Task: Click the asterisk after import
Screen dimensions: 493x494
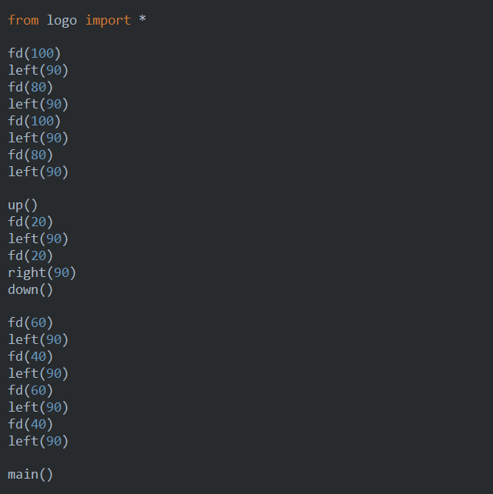Action: [x=143, y=19]
